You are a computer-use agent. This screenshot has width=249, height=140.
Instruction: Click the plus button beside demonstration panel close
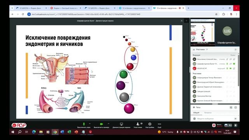coord(186,21)
